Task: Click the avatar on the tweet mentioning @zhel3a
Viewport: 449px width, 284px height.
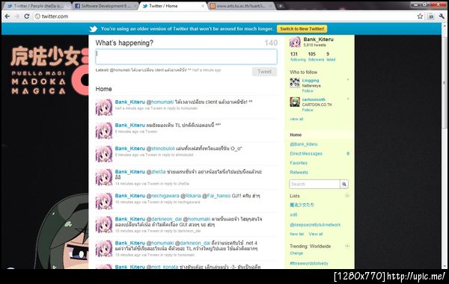Action: coord(104,177)
